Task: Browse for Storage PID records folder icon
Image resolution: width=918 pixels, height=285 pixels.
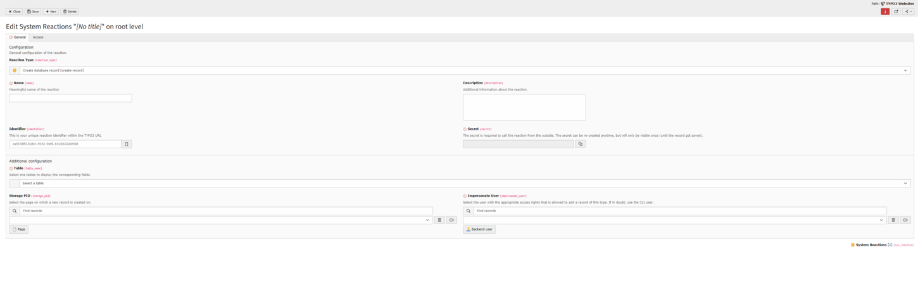Action: [451, 220]
